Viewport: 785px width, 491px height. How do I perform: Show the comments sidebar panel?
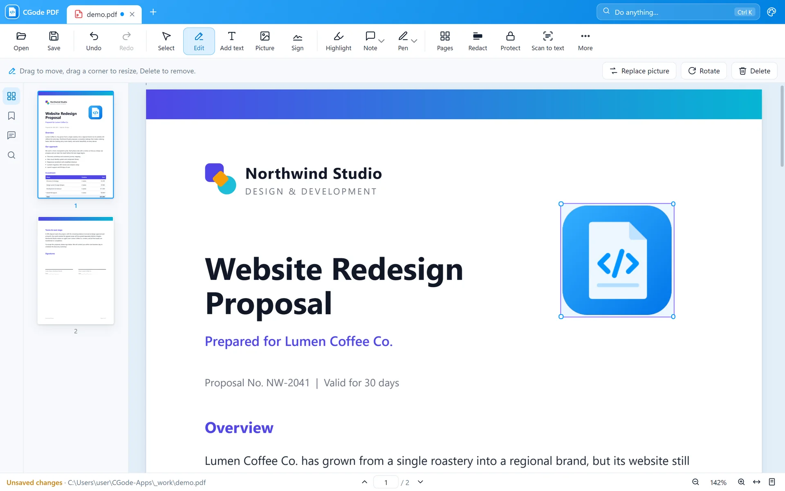(11, 135)
